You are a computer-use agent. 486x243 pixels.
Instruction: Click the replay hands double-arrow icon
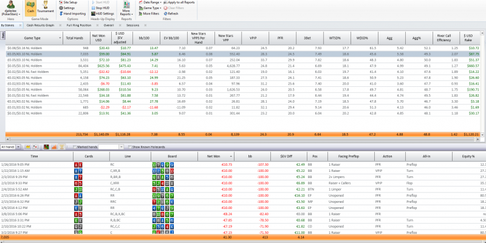pos(27,146)
